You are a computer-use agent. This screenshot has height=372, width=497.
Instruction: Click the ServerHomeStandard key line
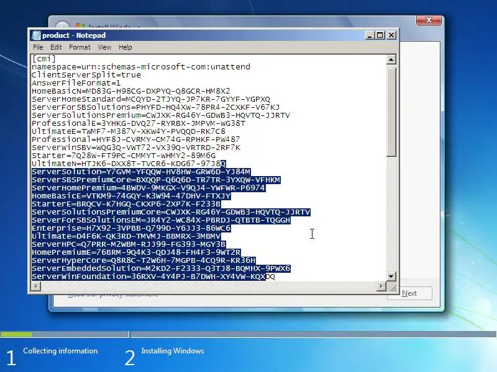click(151, 99)
